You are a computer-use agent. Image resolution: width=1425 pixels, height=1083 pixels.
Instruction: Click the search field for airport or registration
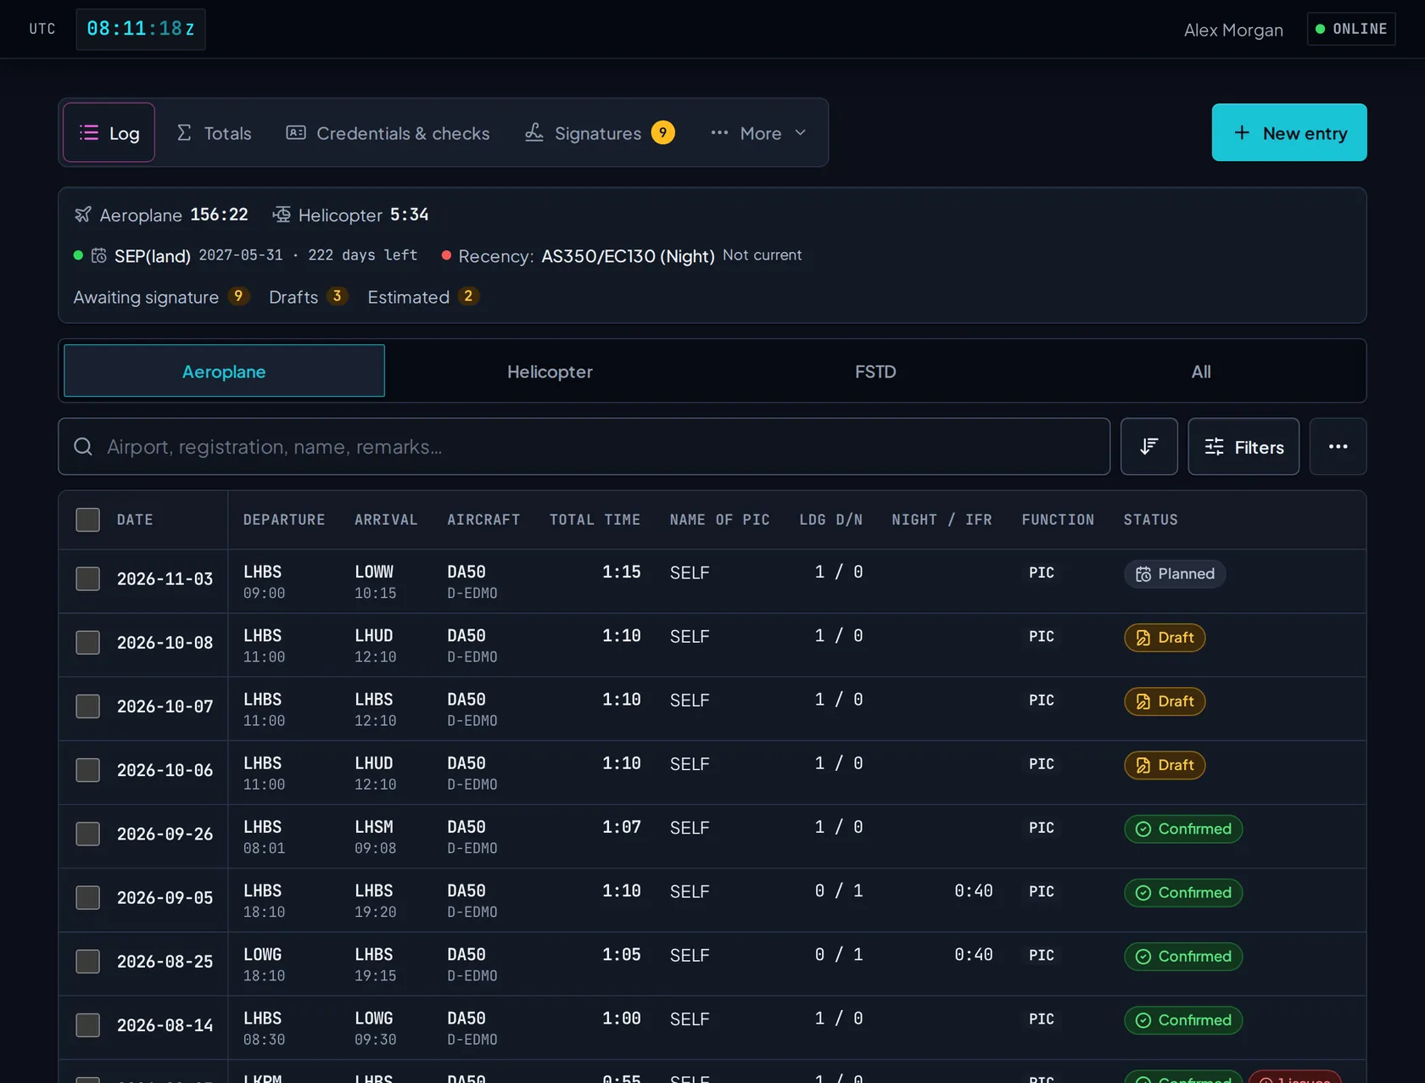click(584, 446)
